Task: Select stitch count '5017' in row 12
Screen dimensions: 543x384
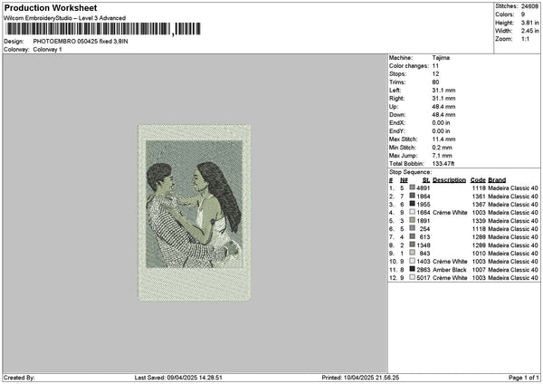Action: [x=424, y=278]
